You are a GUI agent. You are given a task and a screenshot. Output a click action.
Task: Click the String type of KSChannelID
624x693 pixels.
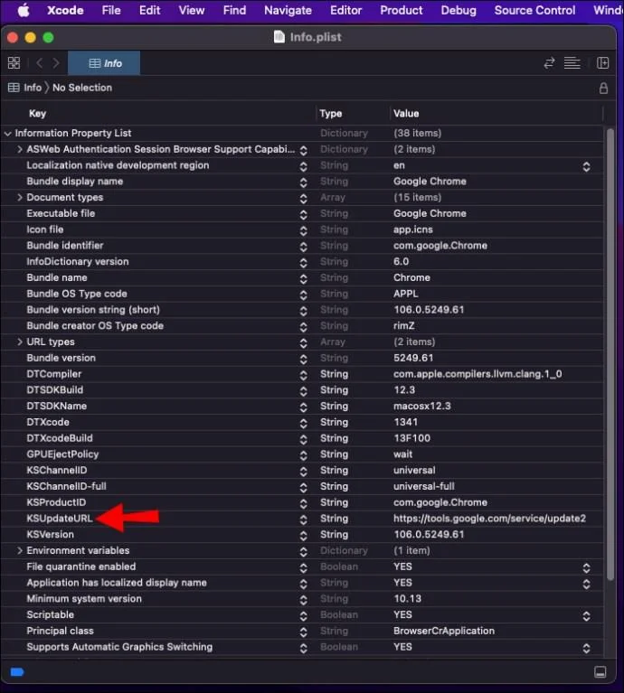[334, 470]
